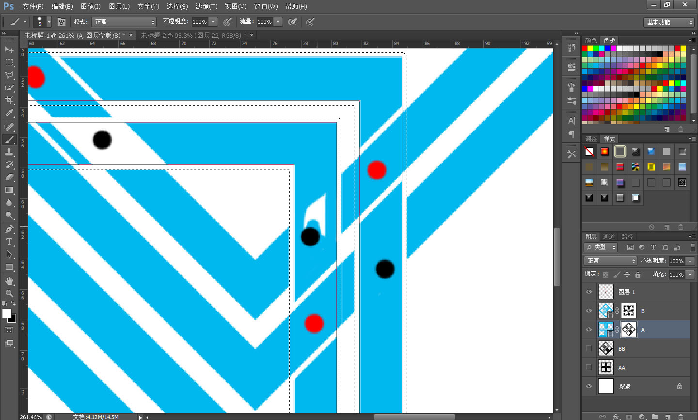Select the Crop tool
This screenshot has height=420, width=698.
(9, 100)
